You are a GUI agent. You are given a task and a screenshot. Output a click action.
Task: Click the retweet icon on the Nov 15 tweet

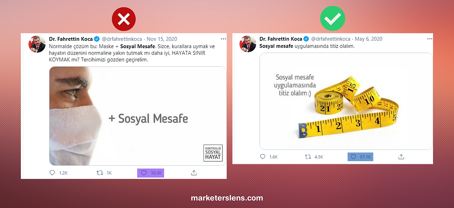tap(100, 173)
